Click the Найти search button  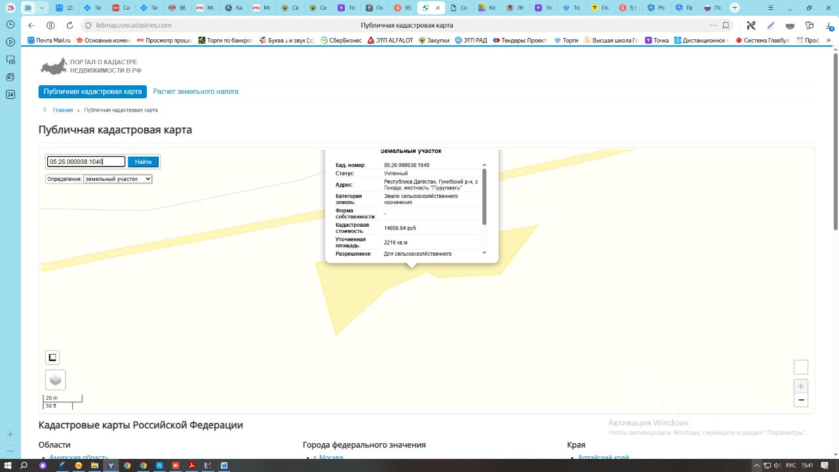click(x=143, y=162)
